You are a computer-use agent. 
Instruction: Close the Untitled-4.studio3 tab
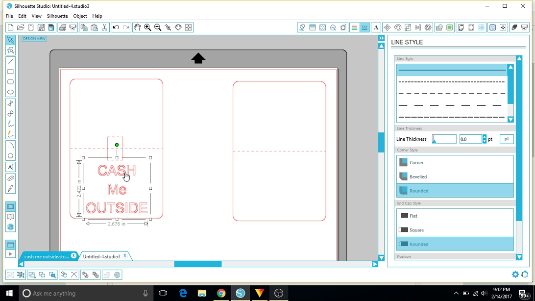coord(125,255)
